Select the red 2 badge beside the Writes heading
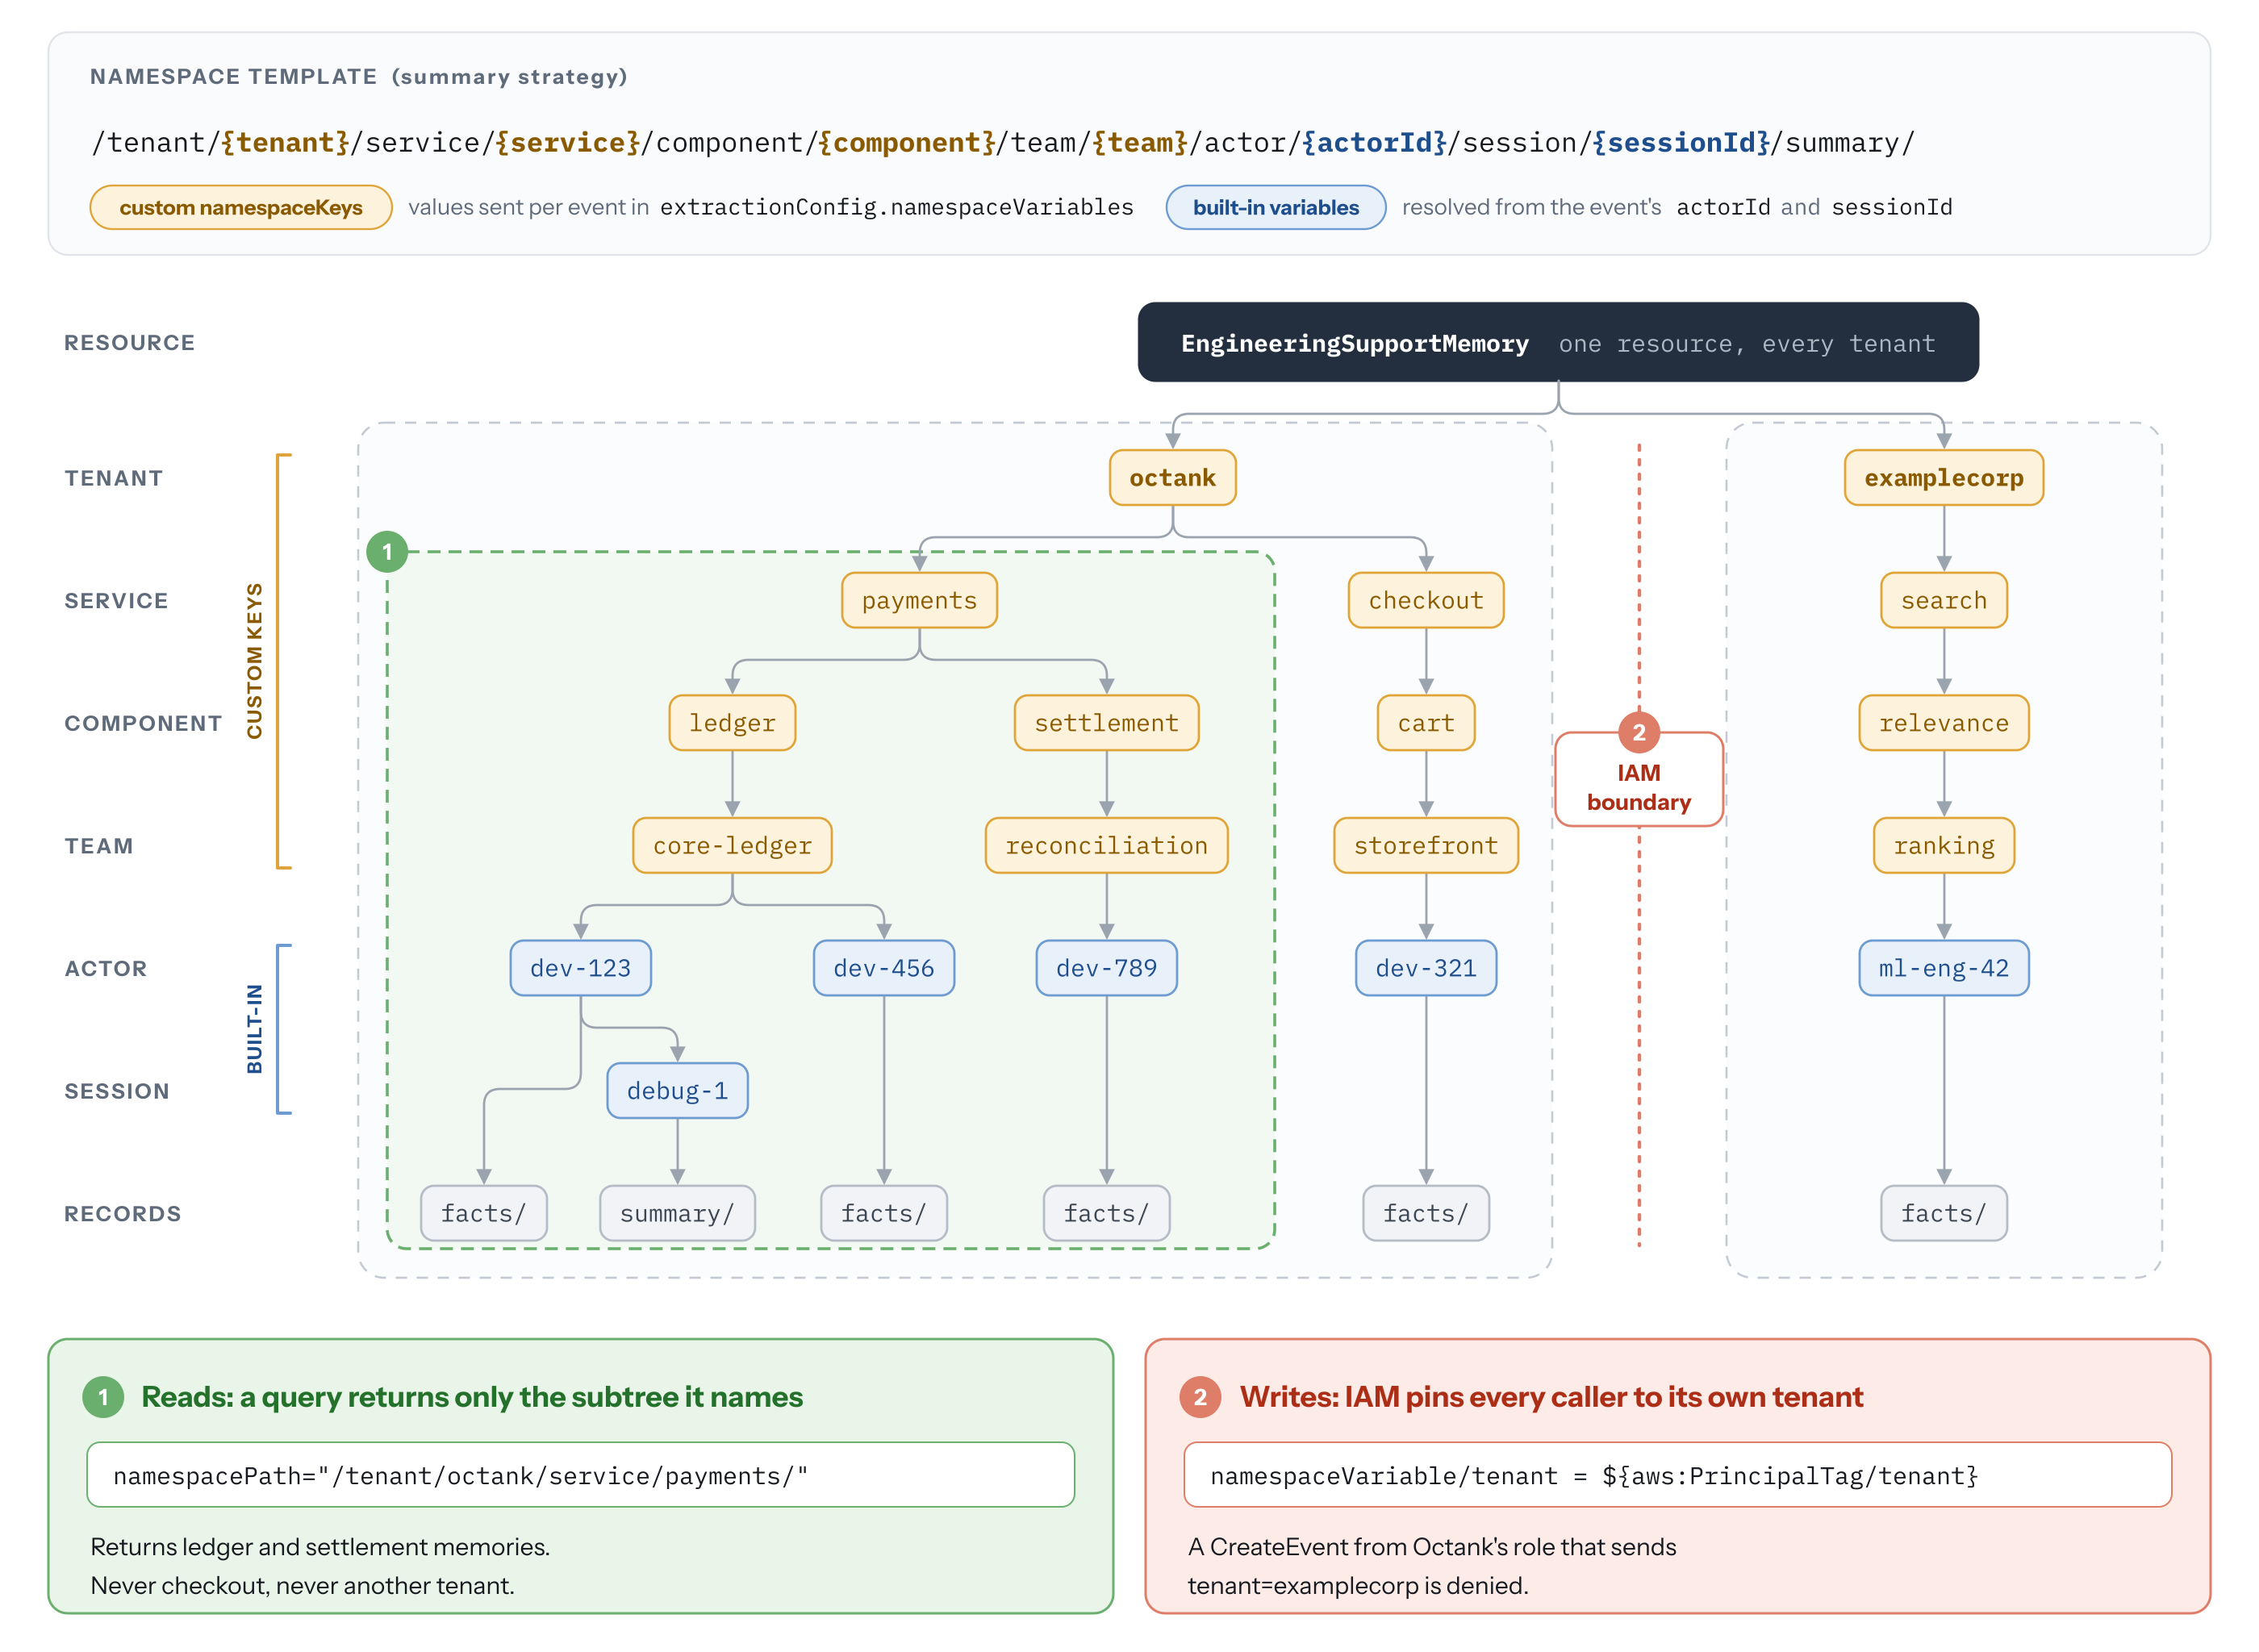The height and width of the screenshot is (1652, 2259). [1200, 1396]
